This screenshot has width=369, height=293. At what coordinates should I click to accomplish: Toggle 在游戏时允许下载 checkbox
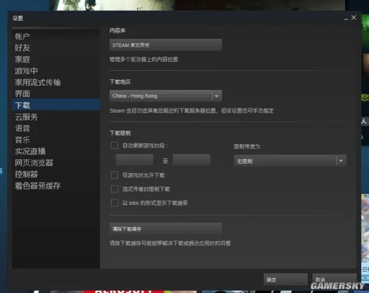tap(115, 175)
